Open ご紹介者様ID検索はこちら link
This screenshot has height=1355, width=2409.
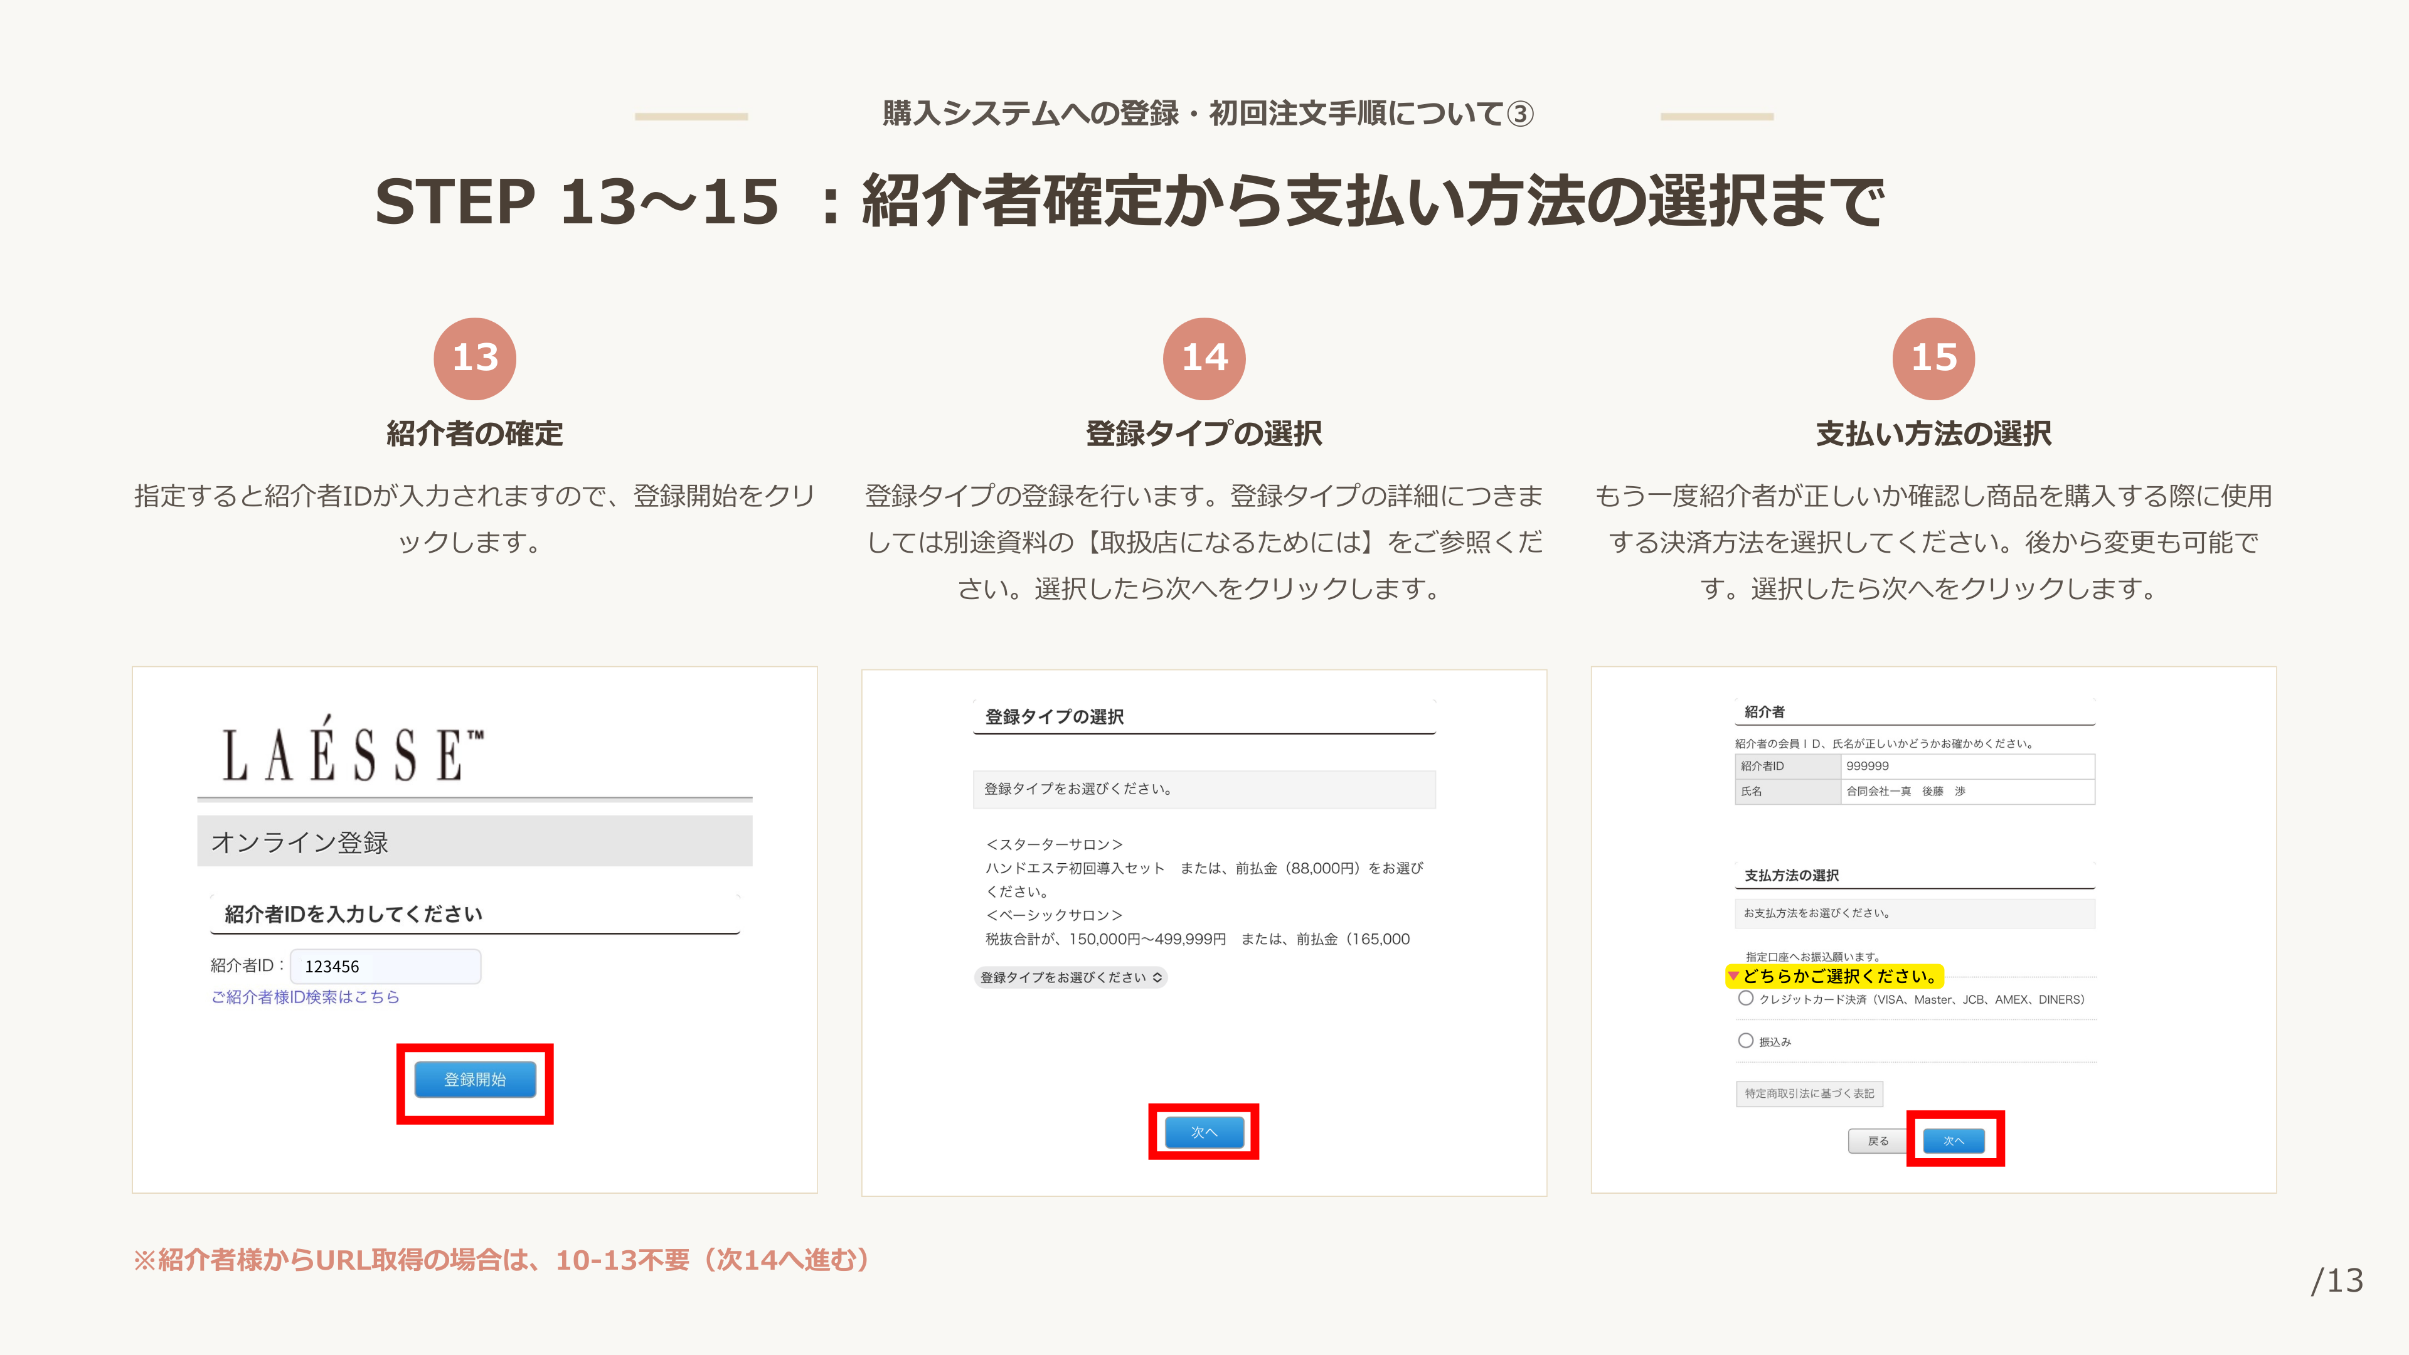click(305, 997)
